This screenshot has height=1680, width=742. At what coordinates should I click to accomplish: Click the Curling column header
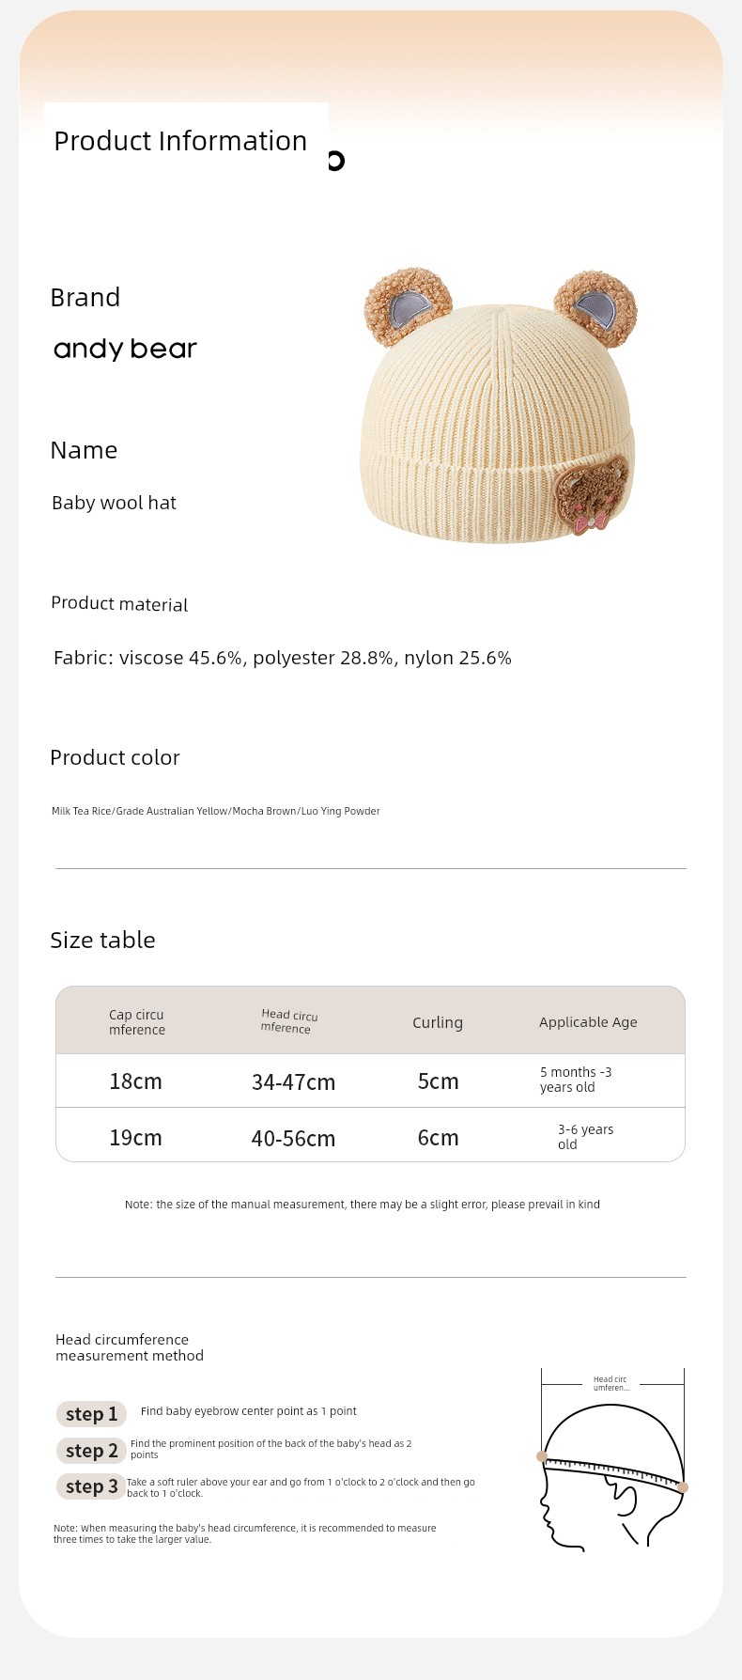438,1022
